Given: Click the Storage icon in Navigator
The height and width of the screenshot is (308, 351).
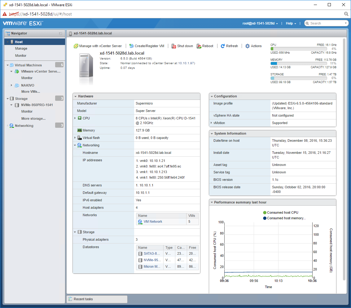Looking at the screenshot, I should coord(12,99).
